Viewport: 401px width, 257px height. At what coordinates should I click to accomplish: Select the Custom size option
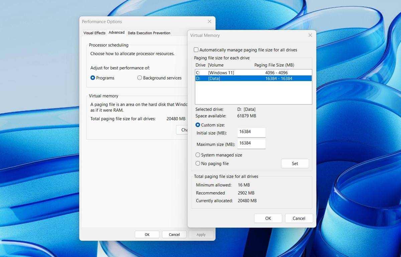point(198,125)
